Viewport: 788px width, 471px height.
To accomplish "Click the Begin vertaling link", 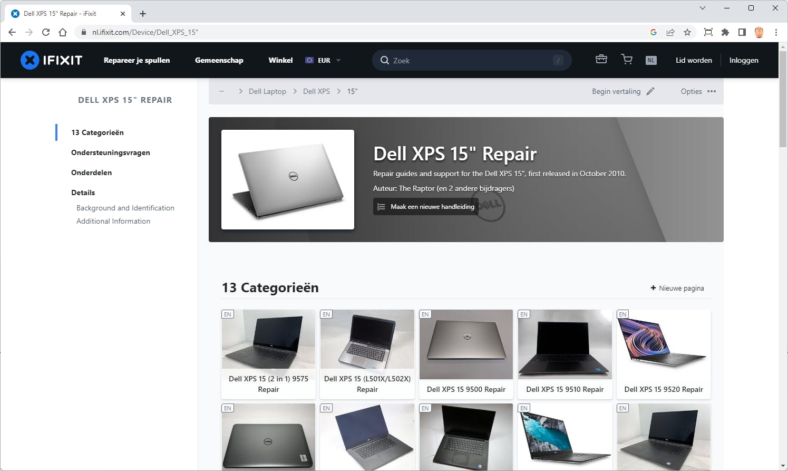I will 616,91.
